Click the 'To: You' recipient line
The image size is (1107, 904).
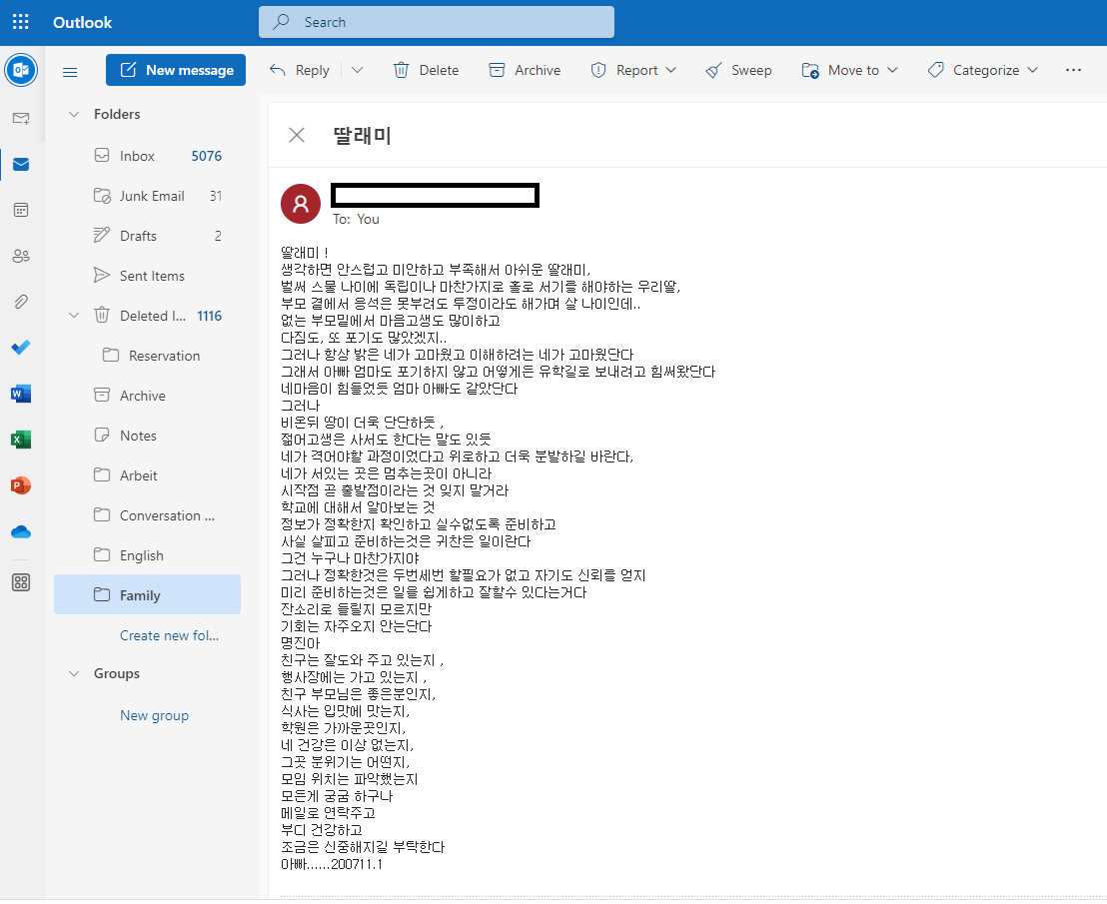357,220
